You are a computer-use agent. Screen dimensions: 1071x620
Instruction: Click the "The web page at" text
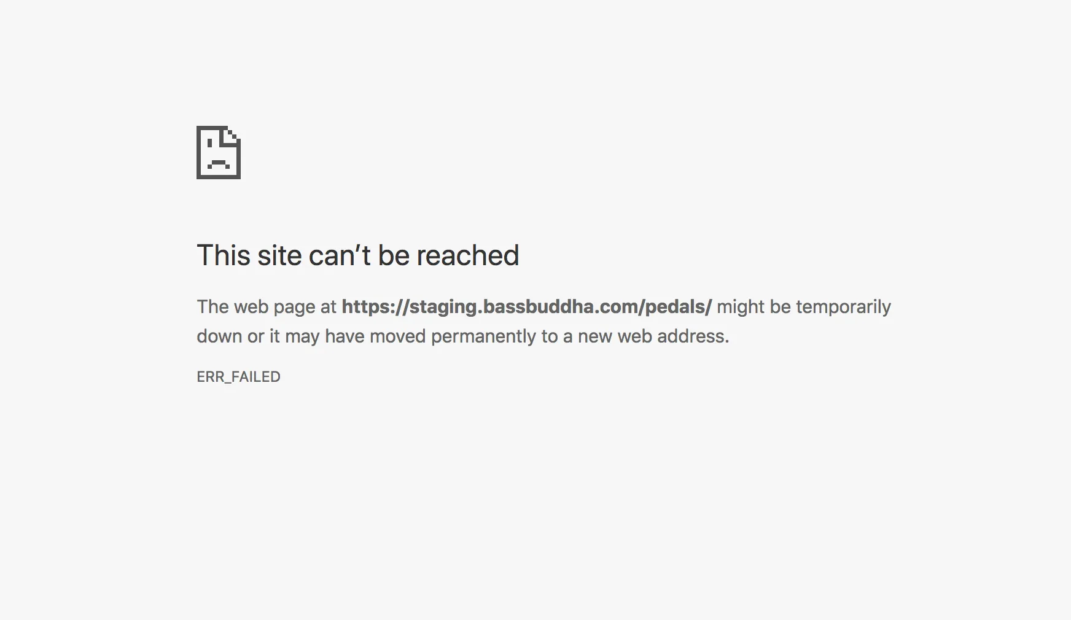click(x=267, y=306)
